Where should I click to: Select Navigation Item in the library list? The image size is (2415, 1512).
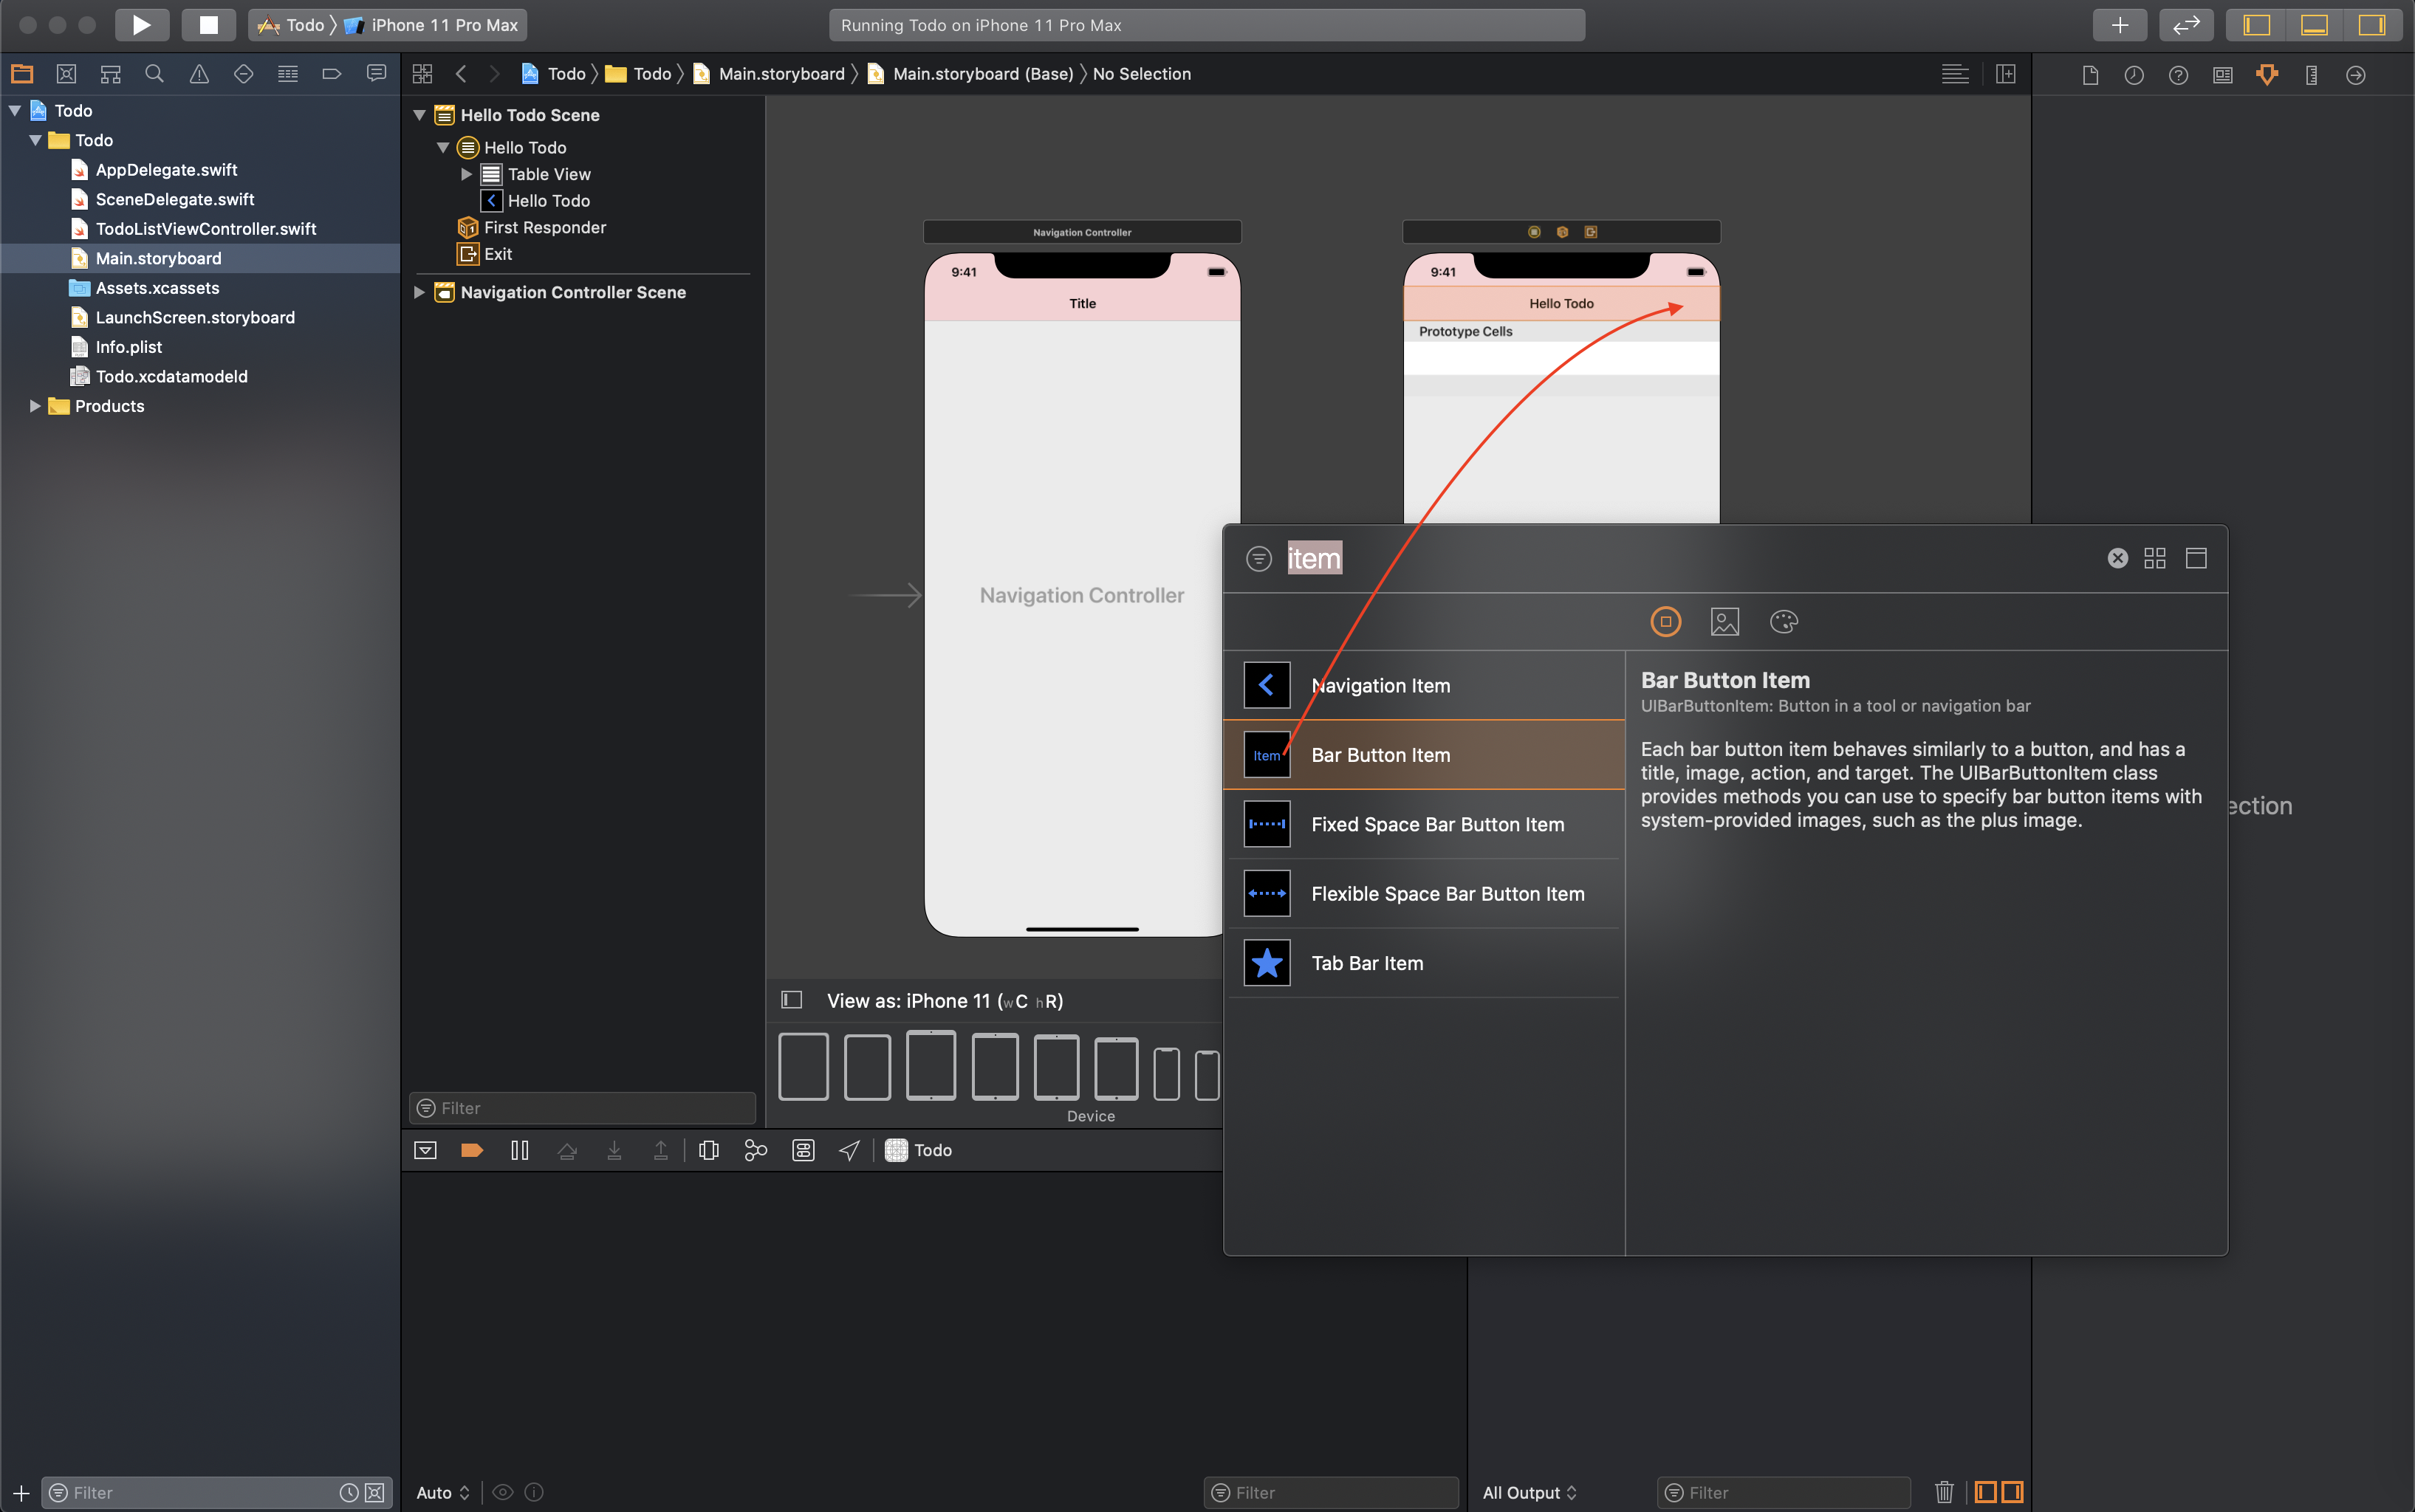click(x=1380, y=686)
